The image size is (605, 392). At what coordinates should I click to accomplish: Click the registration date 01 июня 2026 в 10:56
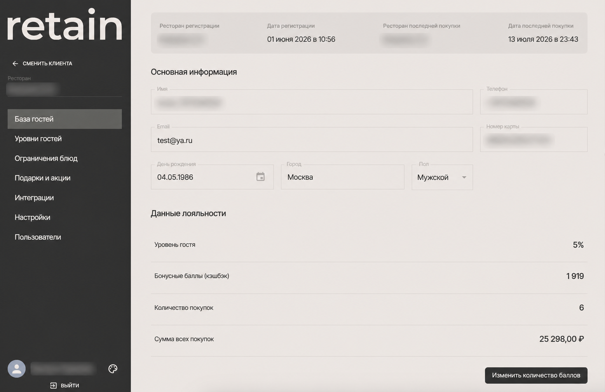coord(301,39)
